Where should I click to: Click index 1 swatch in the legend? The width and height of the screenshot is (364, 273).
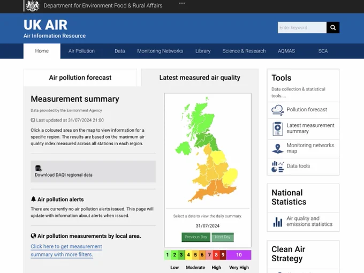coord(168,255)
